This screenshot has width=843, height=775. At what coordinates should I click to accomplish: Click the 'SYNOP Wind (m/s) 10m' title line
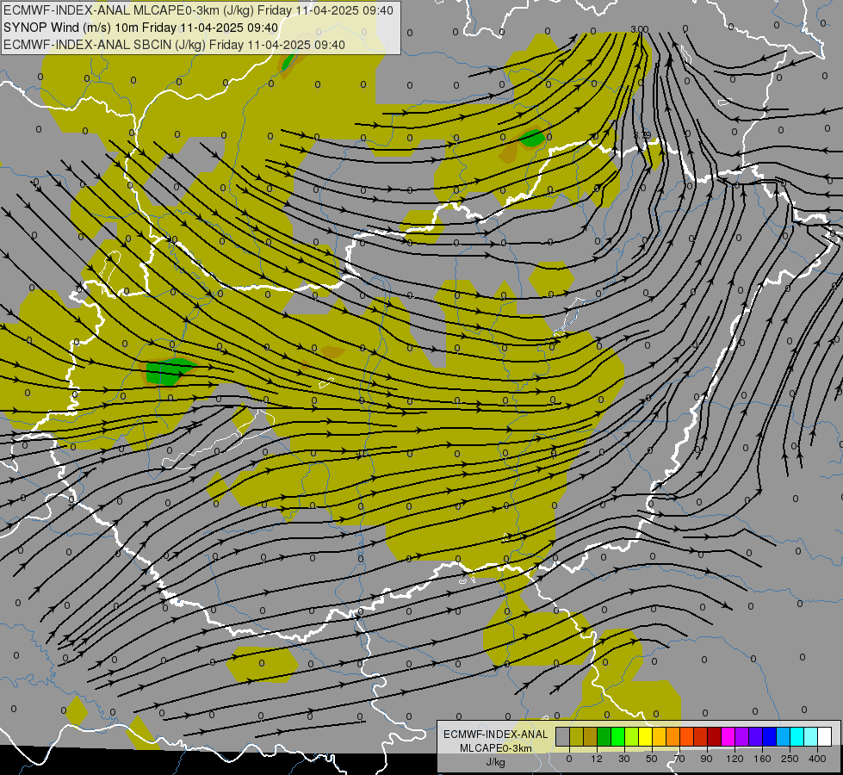click(141, 28)
